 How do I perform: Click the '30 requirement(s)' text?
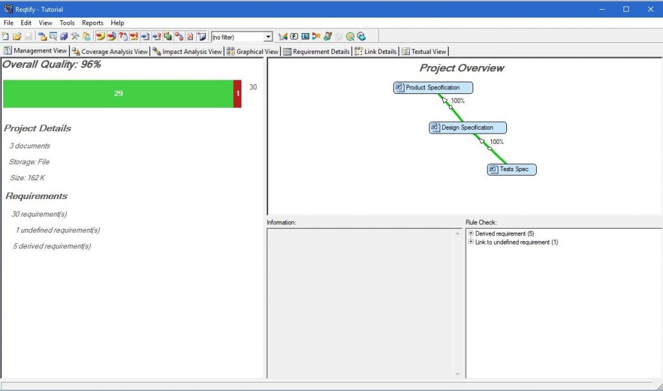pyautogui.click(x=39, y=214)
